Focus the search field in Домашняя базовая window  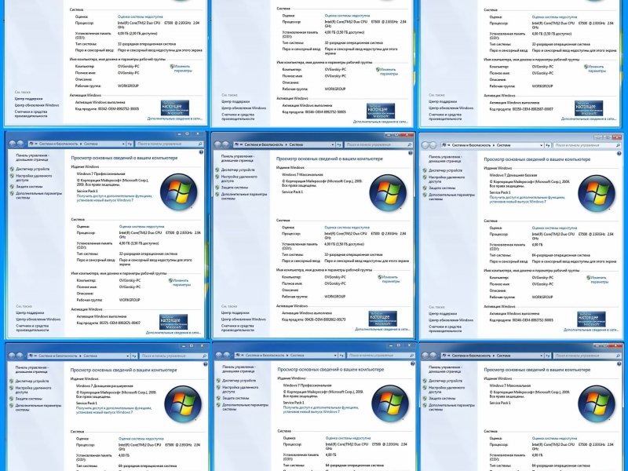pos(587,145)
